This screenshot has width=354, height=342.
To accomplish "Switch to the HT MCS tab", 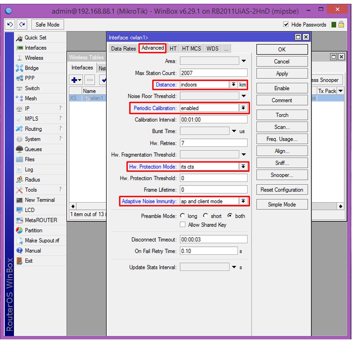I will (191, 49).
